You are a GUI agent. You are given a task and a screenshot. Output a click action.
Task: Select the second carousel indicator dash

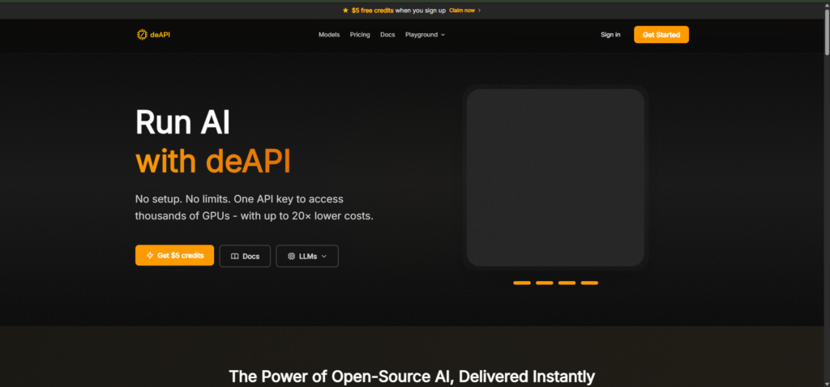[545, 283]
